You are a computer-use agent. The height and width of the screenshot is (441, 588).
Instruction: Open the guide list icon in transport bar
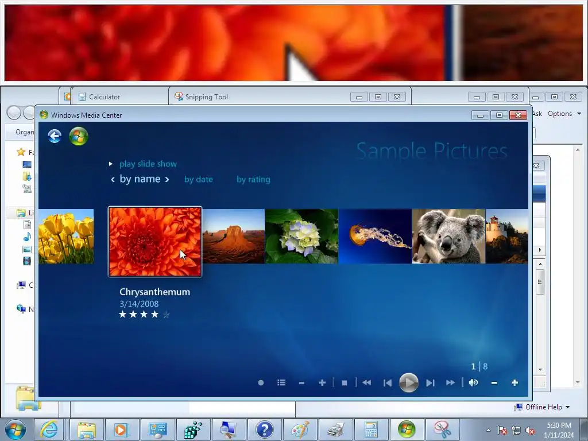click(x=281, y=382)
